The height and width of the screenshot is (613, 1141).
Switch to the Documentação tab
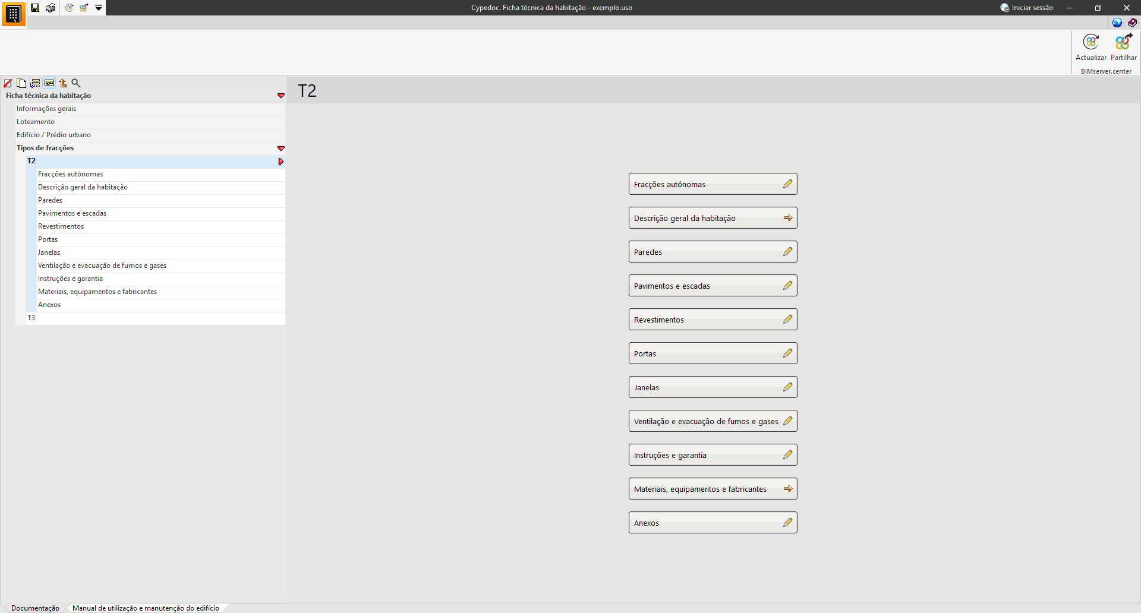(35, 608)
